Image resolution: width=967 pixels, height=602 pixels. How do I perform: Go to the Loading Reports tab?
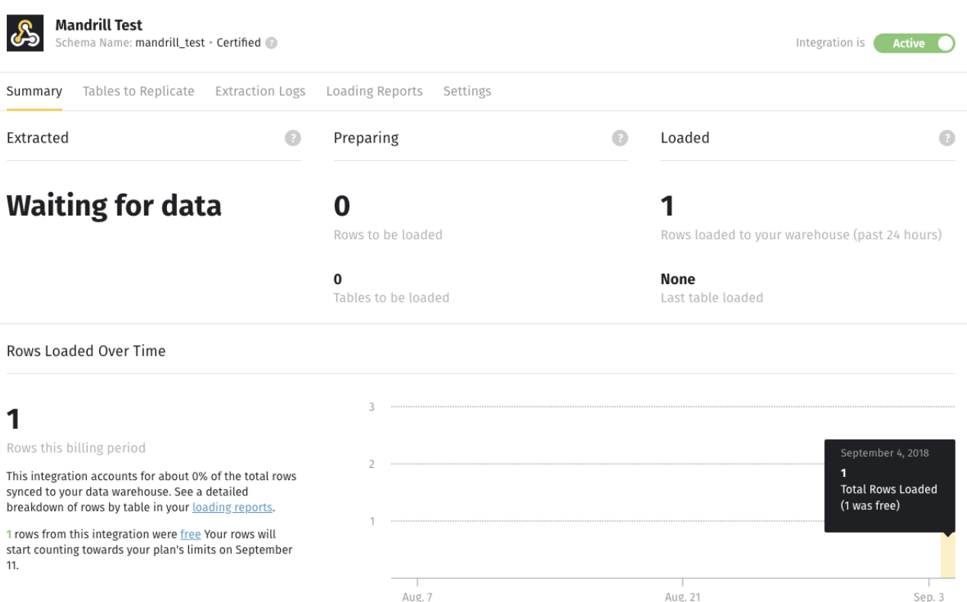pyautogui.click(x=374, y=91)
